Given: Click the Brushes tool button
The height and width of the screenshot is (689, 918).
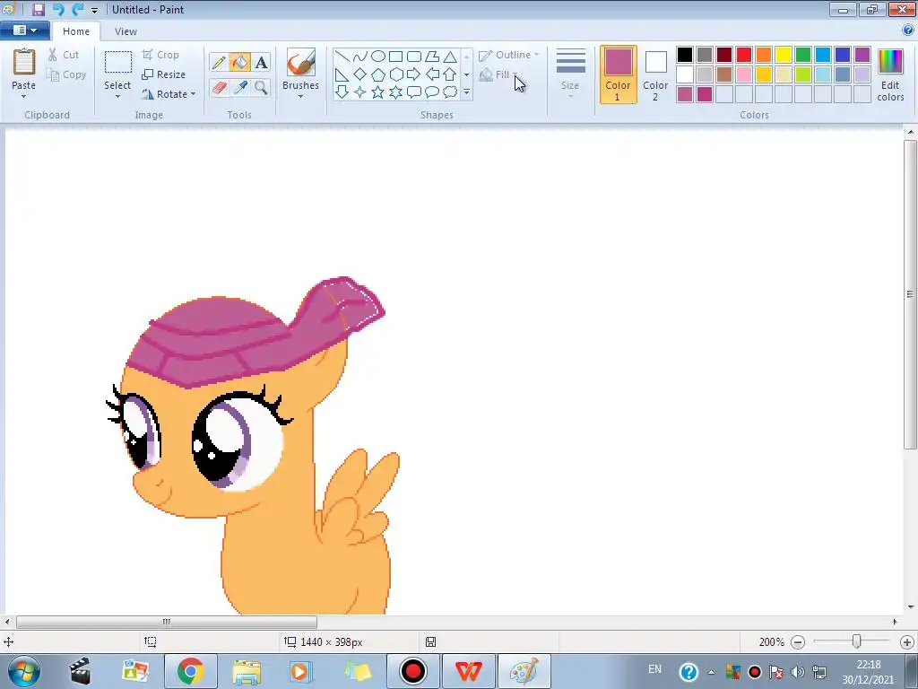Looking at the screenshot, I should pyautogui.click(x=300, y=63).
